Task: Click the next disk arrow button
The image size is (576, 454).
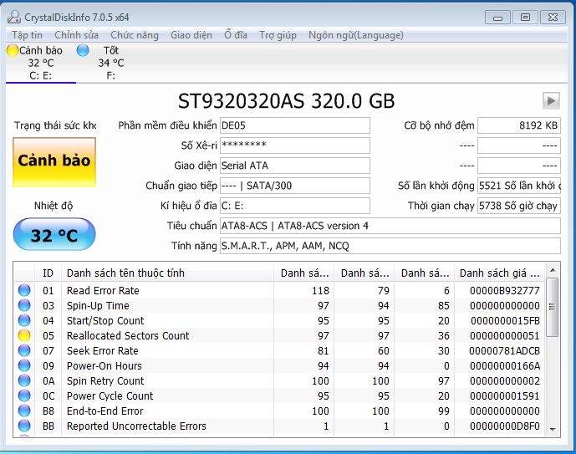Action: click(x=550, y=100)
